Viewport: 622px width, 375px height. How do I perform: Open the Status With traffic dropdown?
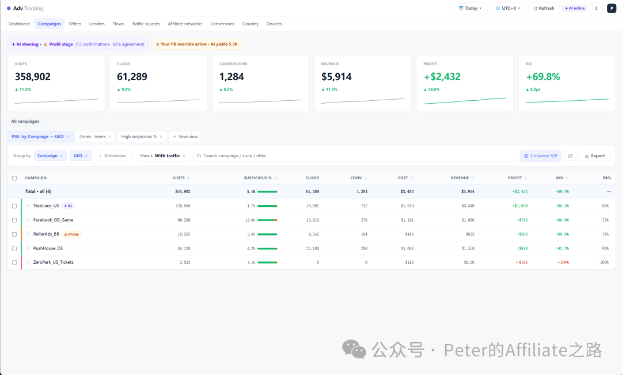pos(162,156)
